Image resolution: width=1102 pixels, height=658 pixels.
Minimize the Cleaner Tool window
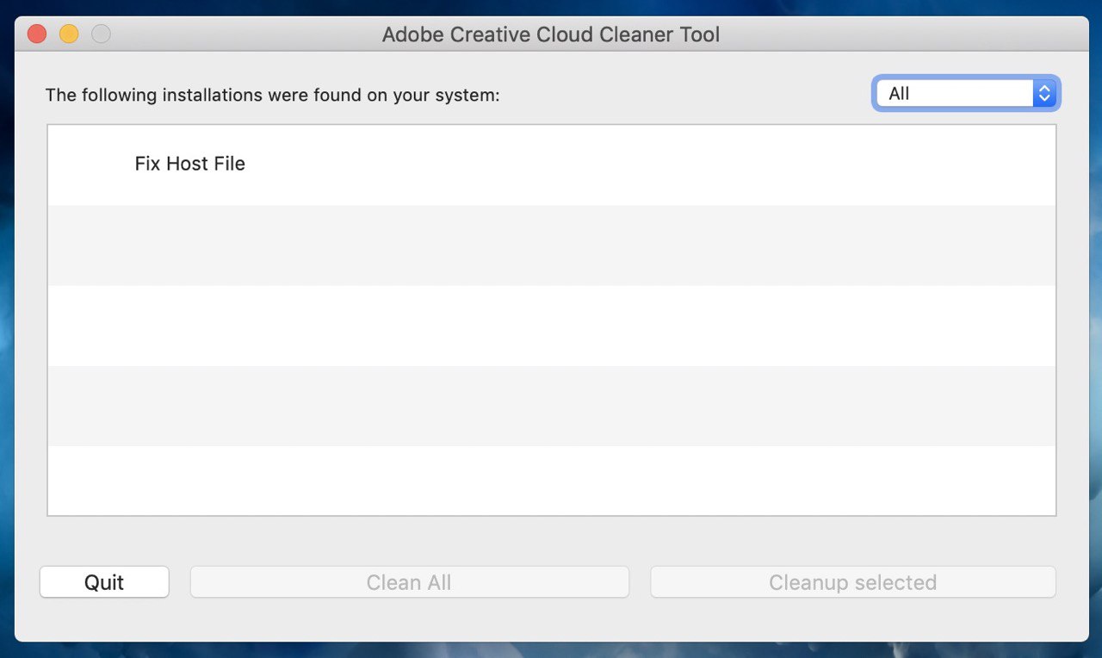[x=69, y=34]
